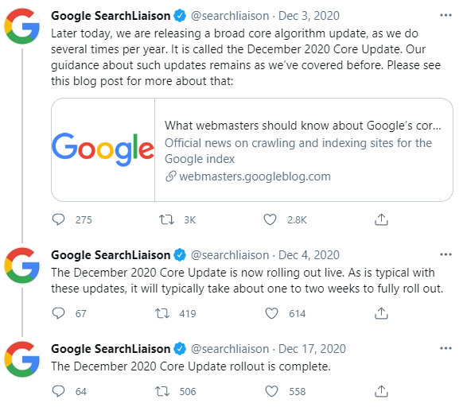Share the Dec 3 tweet via share icon
The height and width of the screenshot is (407, 463).
tap(381, 219)
